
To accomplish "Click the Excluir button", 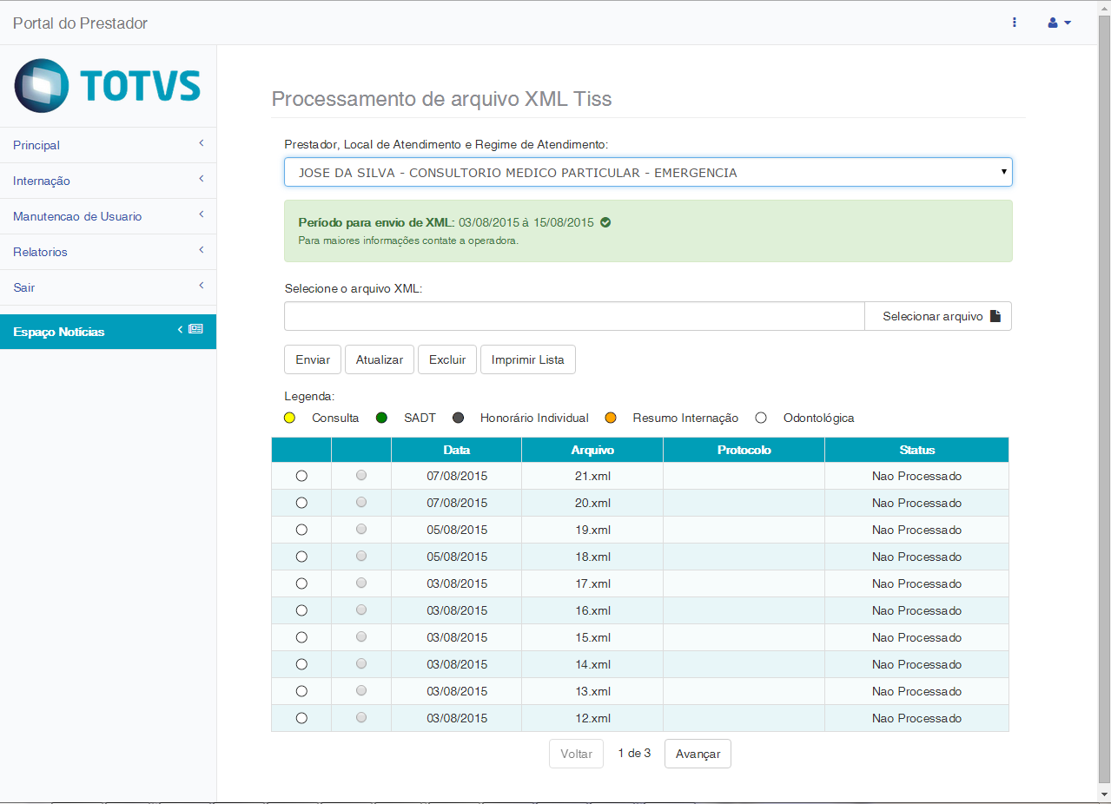I will [447, 359].
